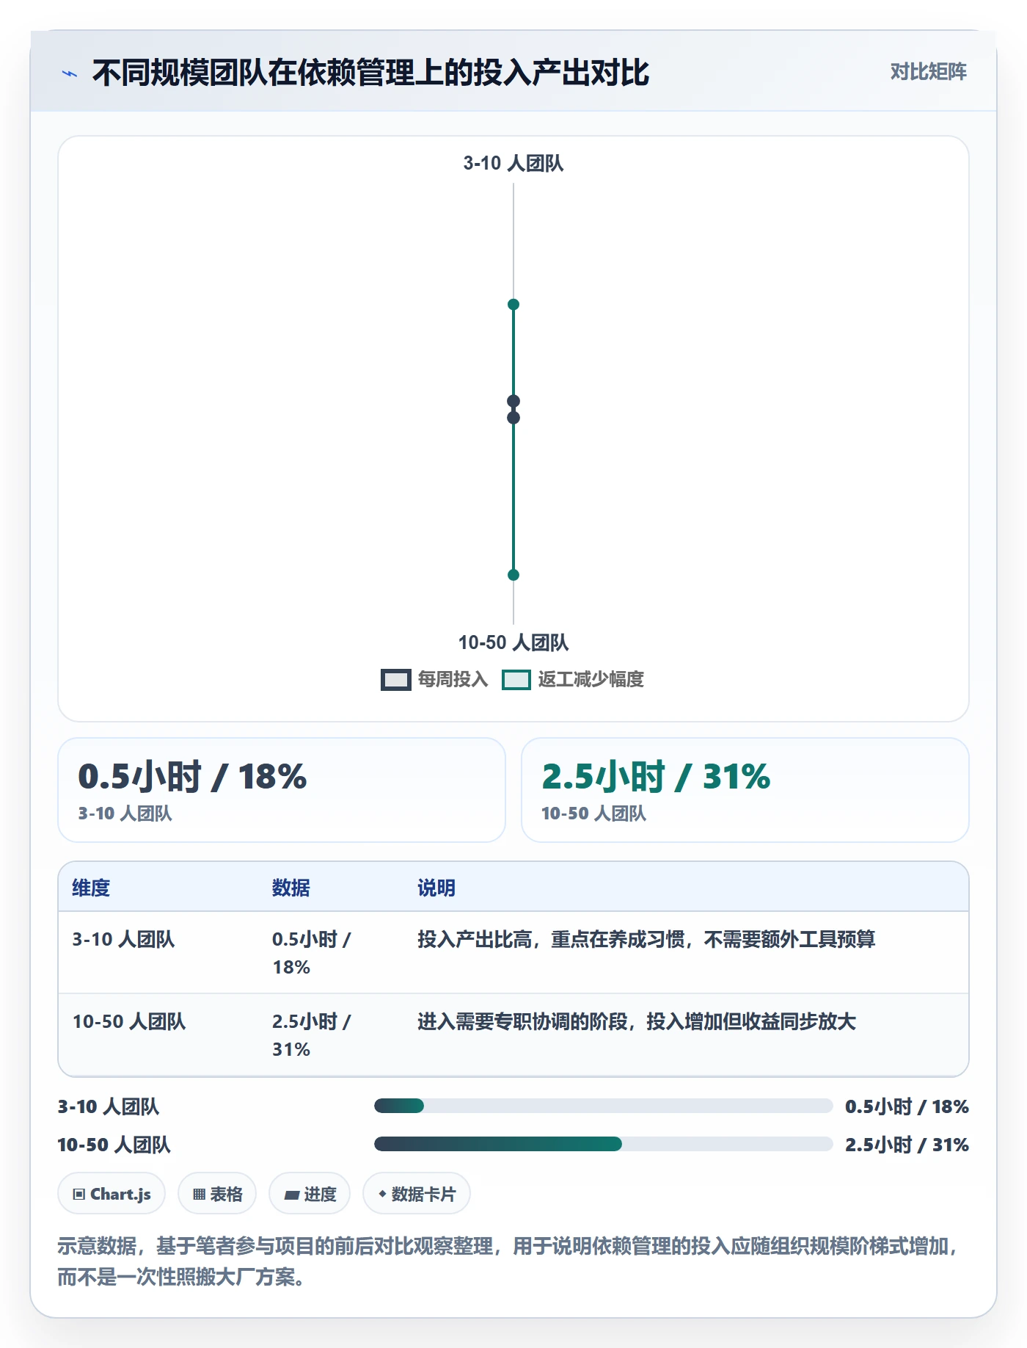
Task: Click the lightning icon beside the title
Action: click(x=70, y=73)
